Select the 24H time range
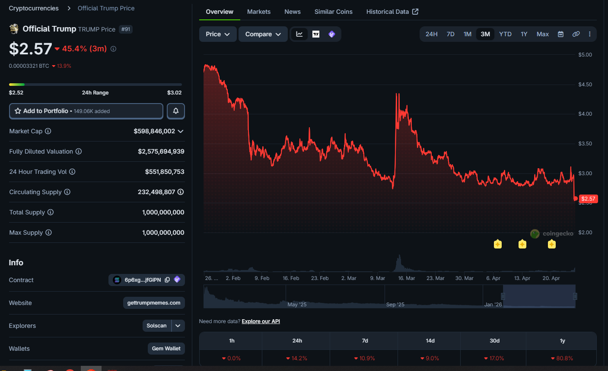 click(431, 34)
